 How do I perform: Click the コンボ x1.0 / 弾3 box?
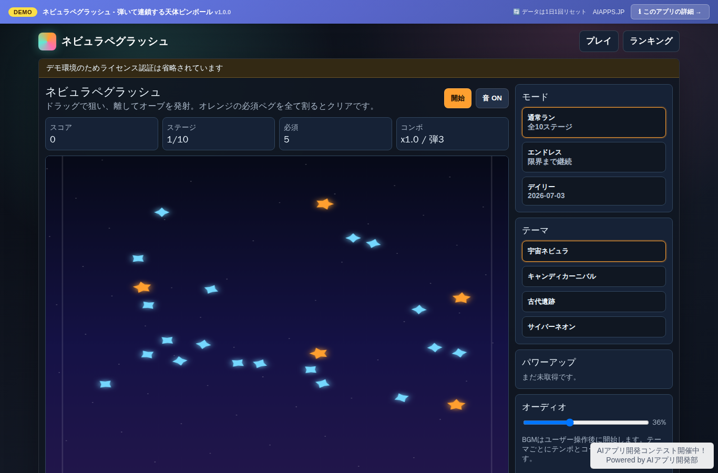point(453,133)
